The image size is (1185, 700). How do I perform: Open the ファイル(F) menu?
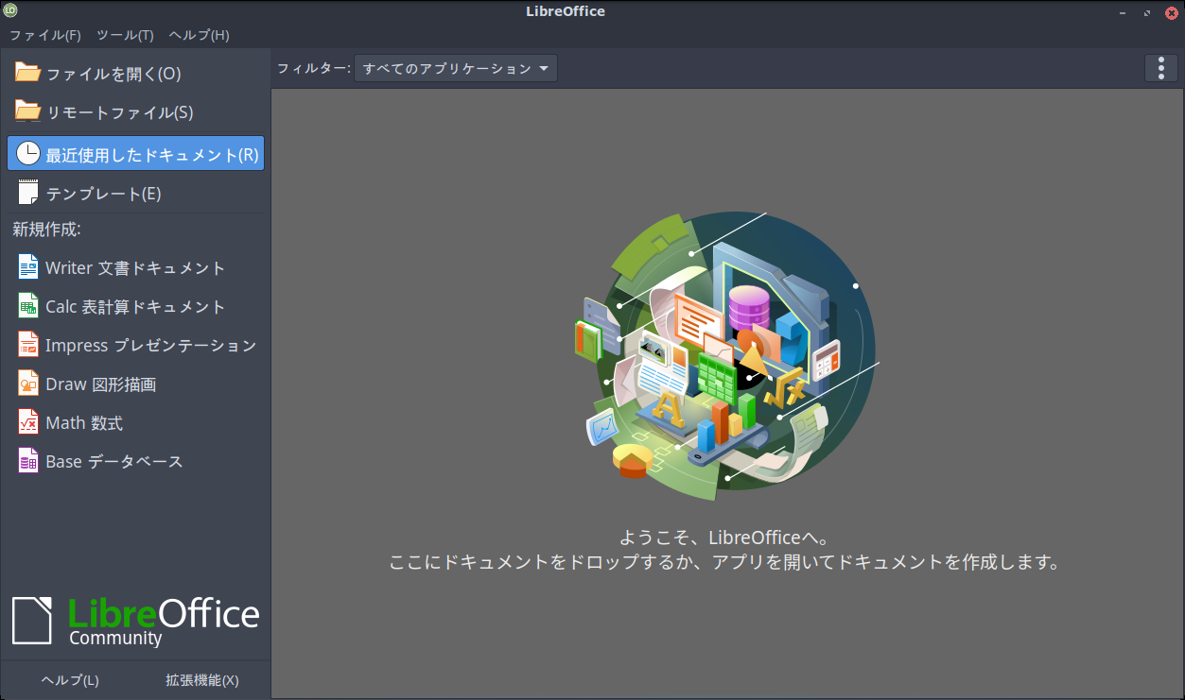(45, 35)
